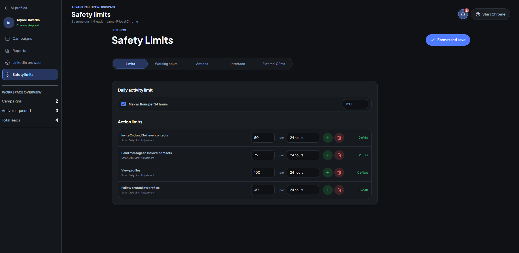Click the Total leads row in Workspace Overview
This screenshot has width=519, height=253.
[x=30, y=120]
